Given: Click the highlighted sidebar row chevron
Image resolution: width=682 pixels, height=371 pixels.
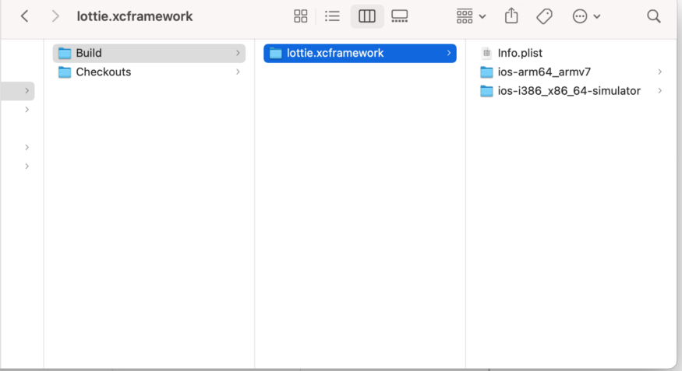Looking at the screenshot, I should 27,91.
